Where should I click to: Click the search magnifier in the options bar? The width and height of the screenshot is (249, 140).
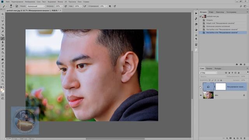coord(241,6)
